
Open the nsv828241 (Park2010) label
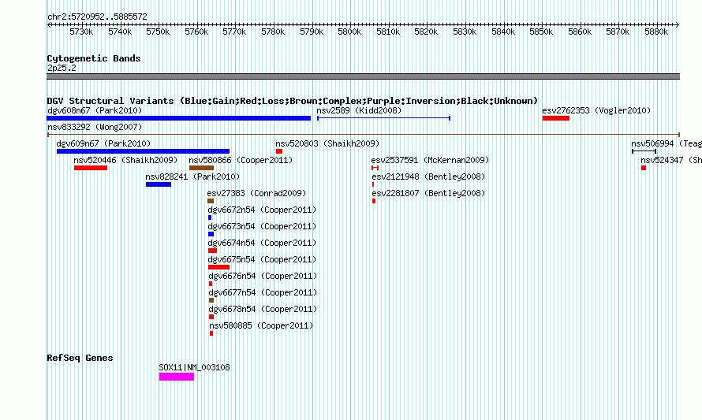pos(192,177)
